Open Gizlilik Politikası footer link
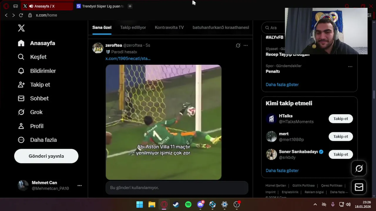This screenshot has width=376, height=211. 303,186
